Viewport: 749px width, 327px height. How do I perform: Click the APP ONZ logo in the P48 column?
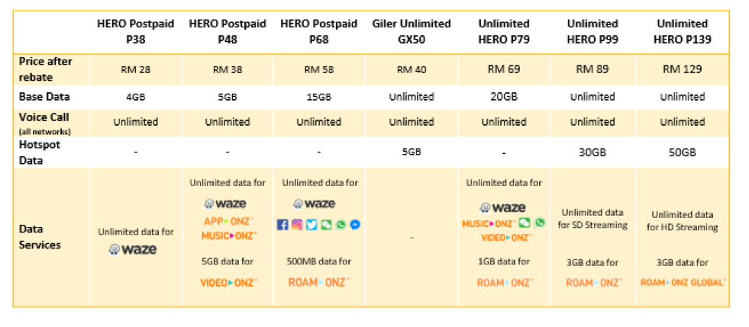228,222
